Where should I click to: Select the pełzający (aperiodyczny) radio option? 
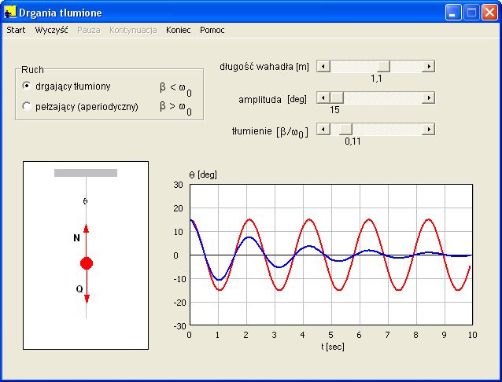pyautogui.click(x=28, y=107)
